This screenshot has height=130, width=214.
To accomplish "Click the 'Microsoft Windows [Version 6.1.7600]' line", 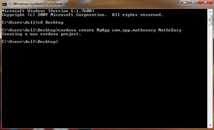I will click(x=48, y=11).
